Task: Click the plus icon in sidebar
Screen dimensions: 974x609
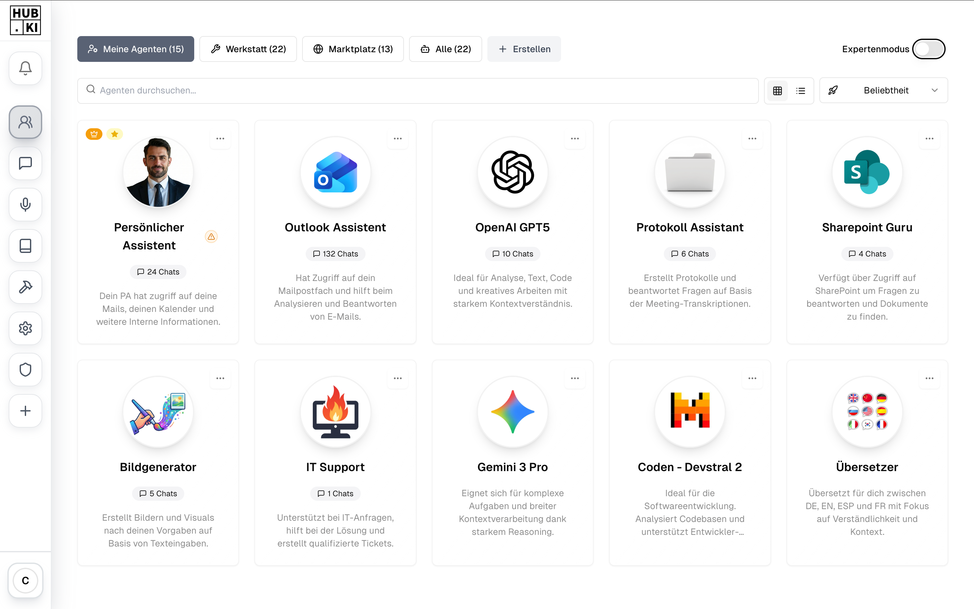Action: 25,411
